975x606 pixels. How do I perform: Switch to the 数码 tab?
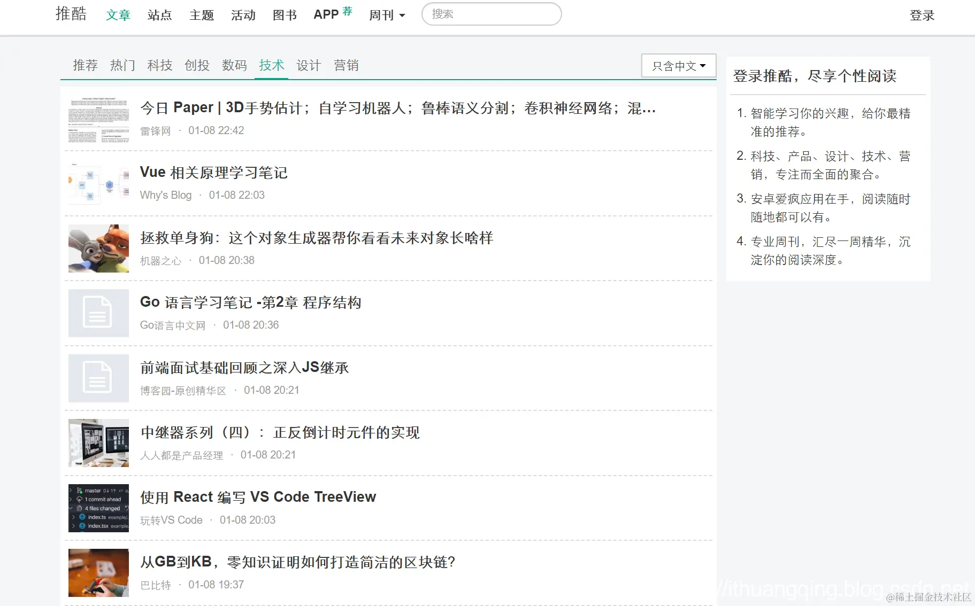[x=234, y=65]
